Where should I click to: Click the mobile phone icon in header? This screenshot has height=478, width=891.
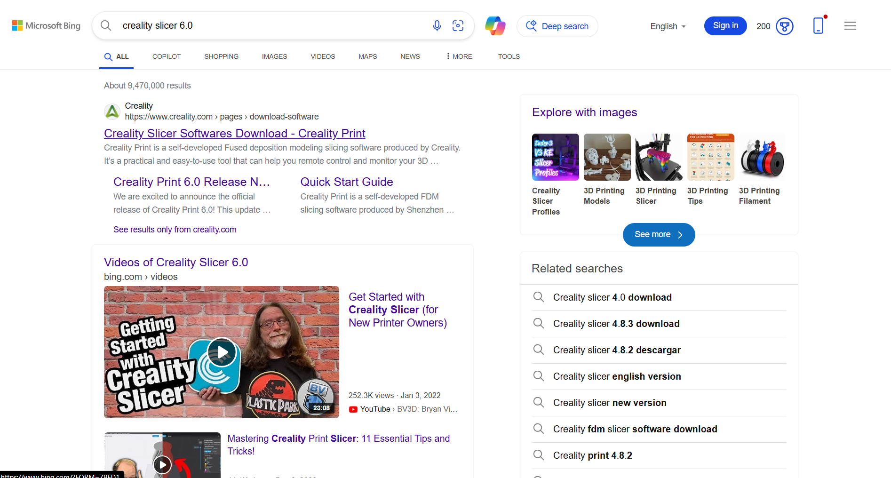click(x=819, y=25)
